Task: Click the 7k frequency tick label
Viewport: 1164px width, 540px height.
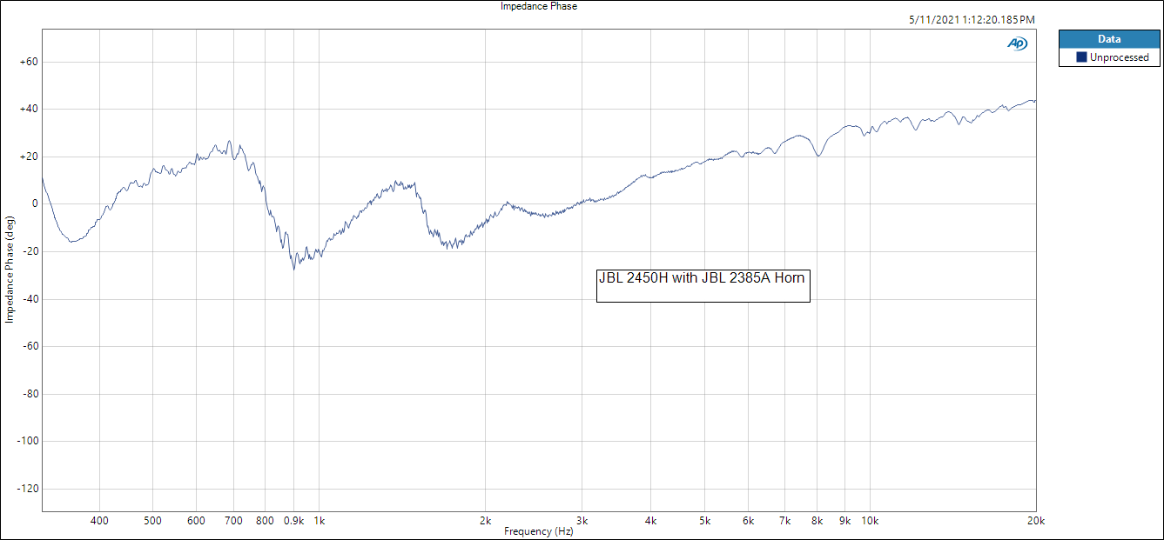Action: coord(785,520)
